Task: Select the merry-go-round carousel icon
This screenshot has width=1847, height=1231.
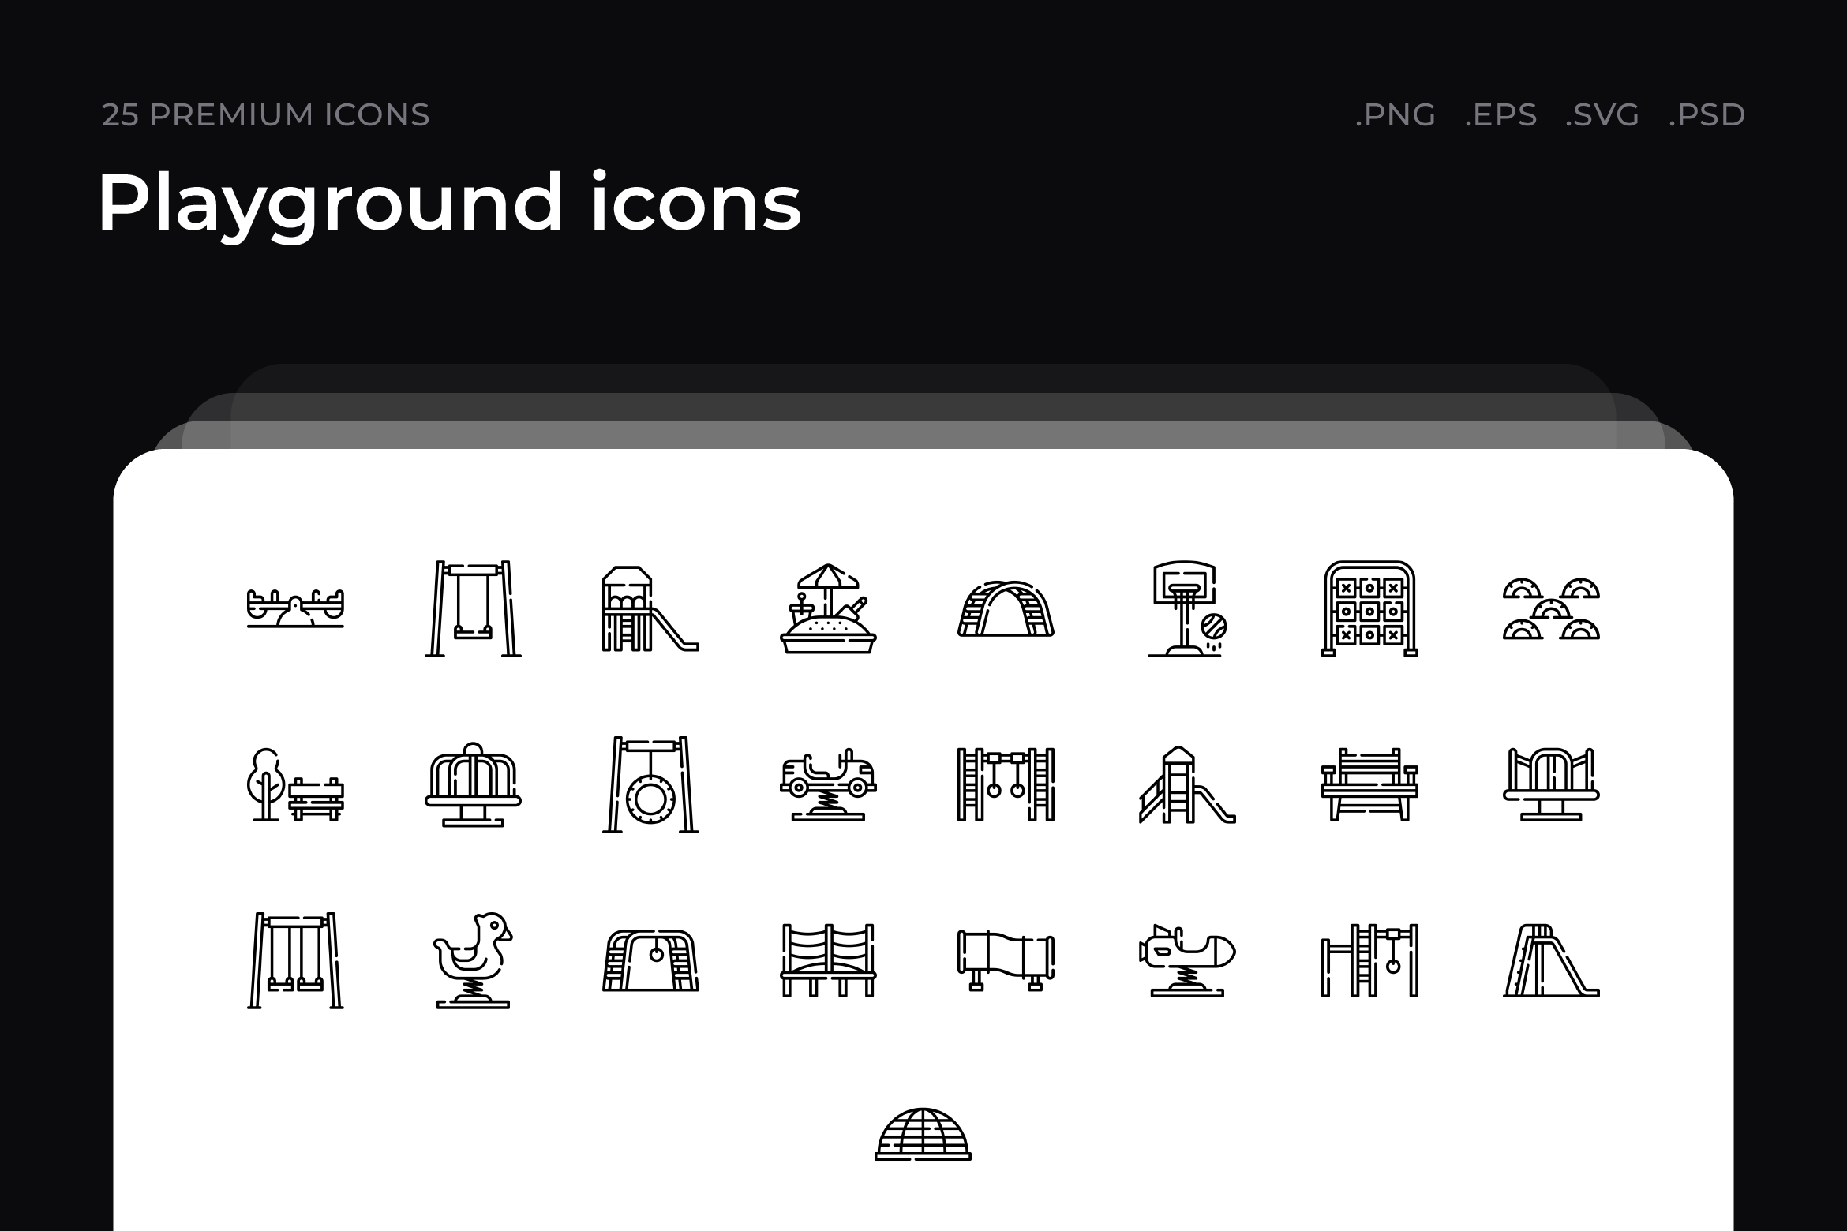Action: click(473, 784)
